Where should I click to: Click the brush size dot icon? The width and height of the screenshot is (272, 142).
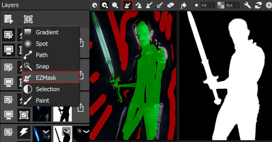click(196, 5)
